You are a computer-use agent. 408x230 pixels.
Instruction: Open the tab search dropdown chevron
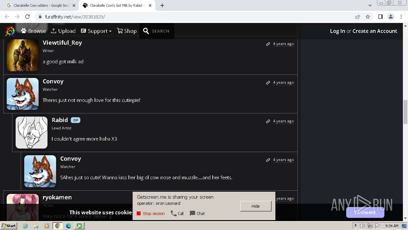370,5
